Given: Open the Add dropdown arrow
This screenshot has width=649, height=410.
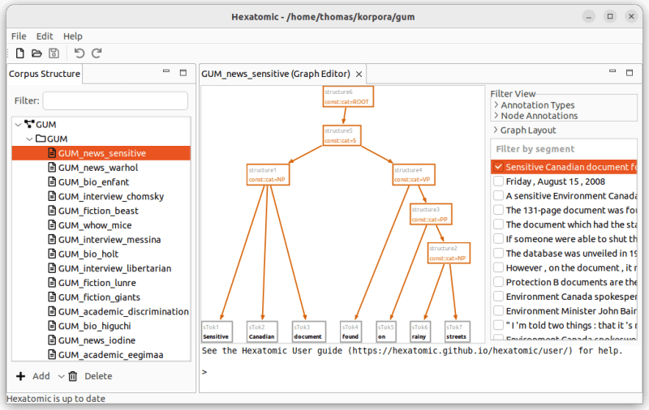Looking at the screenshot, I should click(x=61, y=376).
